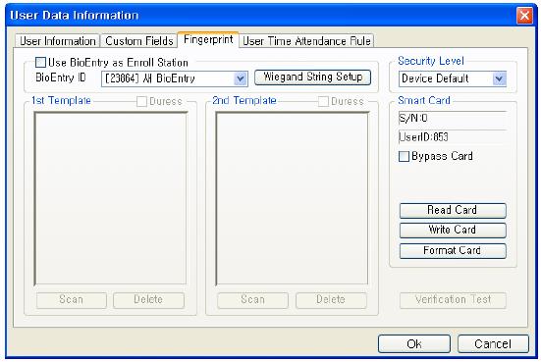Click Scan under 1st Template
Image resolution: width=541 pixels, height=362 pixels.
pyautogui.click(x=72, y=300)
